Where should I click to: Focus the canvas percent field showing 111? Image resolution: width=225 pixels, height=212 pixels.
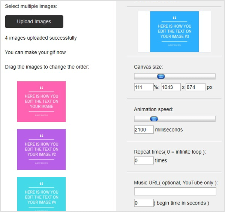tap(144, 87)
